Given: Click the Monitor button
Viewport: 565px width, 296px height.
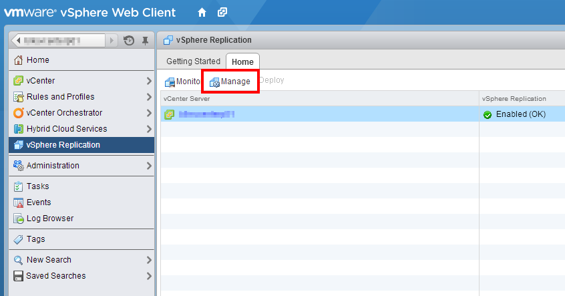Looking at the screenshot, I should click(182, 82).
